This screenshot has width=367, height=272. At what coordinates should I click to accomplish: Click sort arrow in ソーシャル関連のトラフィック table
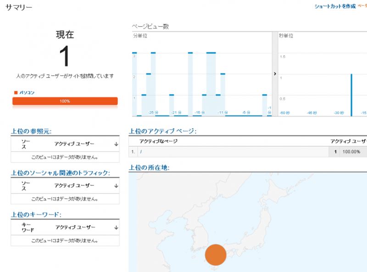(116, 186)
